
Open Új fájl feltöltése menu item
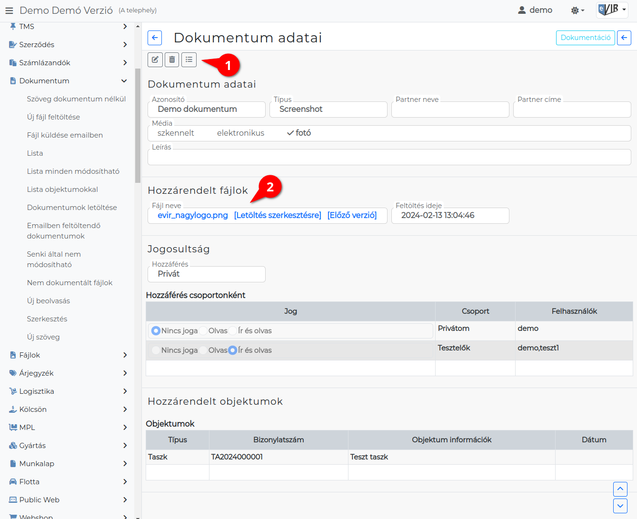click(53, 117)
